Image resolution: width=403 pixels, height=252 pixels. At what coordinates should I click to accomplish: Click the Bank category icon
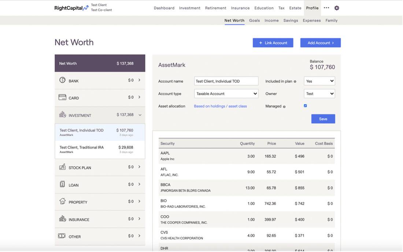click(62, 80)
